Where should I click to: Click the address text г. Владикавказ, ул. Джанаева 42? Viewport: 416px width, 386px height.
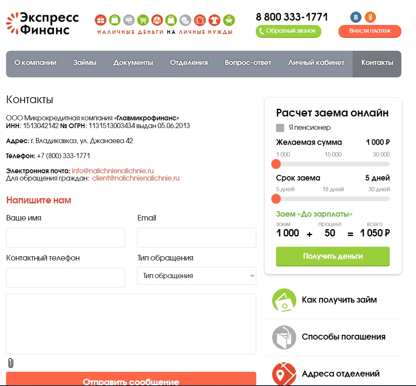[x=82, y=141]
